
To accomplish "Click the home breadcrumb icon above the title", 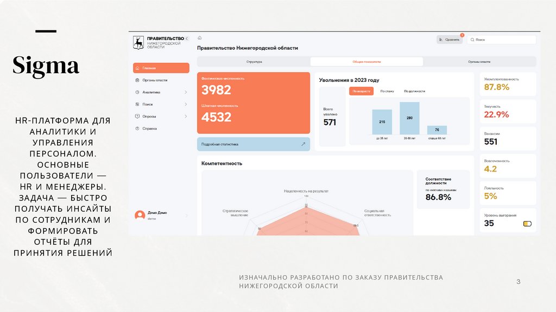I will click(200, 38).
